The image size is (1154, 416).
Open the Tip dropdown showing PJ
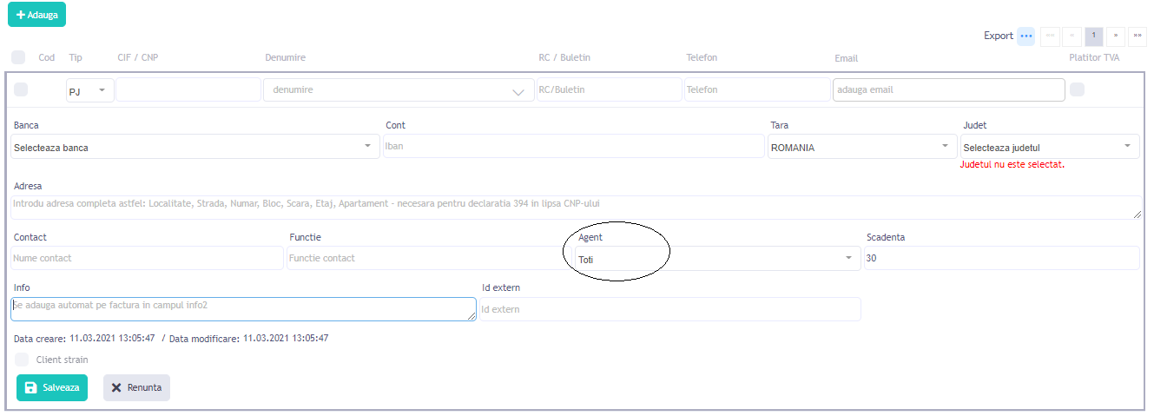click(x=89, y=90)
